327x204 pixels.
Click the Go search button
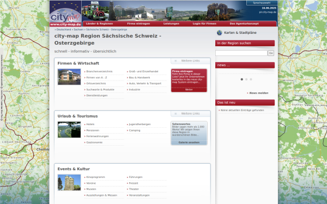271,53
